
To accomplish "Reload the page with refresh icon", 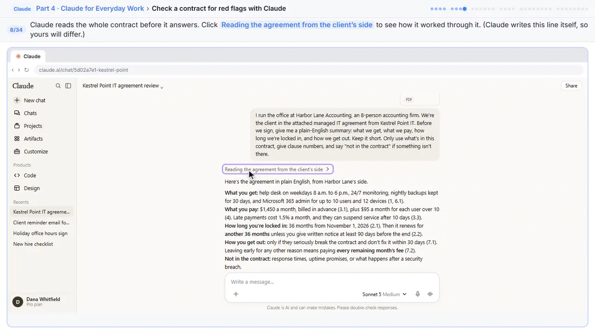I will coord(26,70).
